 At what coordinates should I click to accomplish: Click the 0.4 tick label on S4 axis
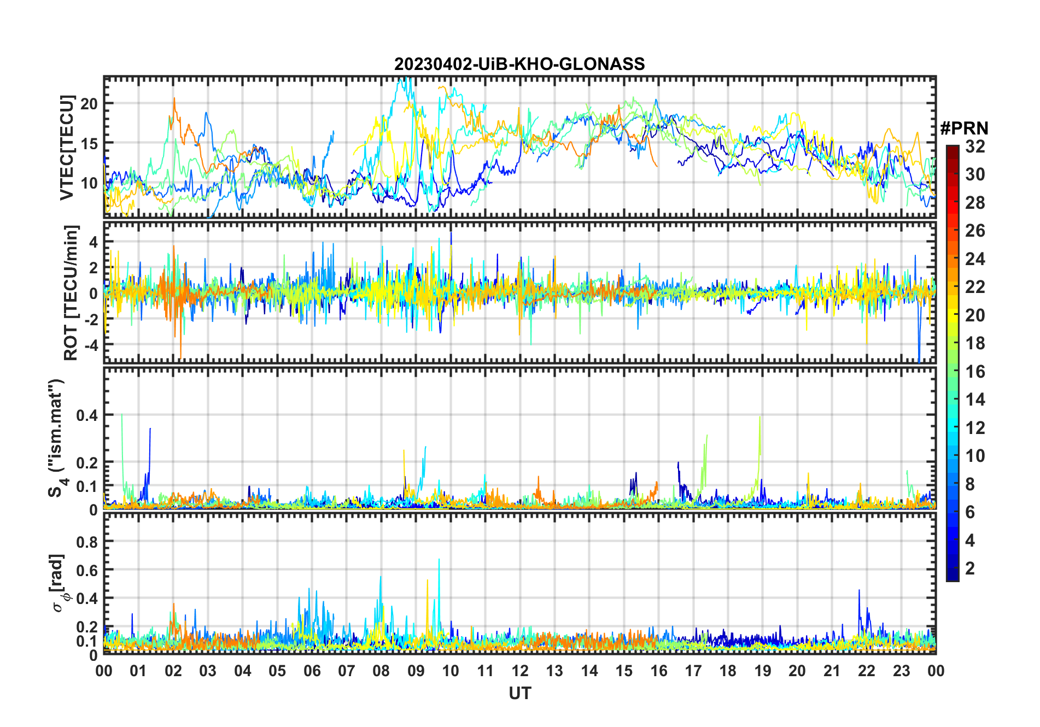(x=87, y=415)
